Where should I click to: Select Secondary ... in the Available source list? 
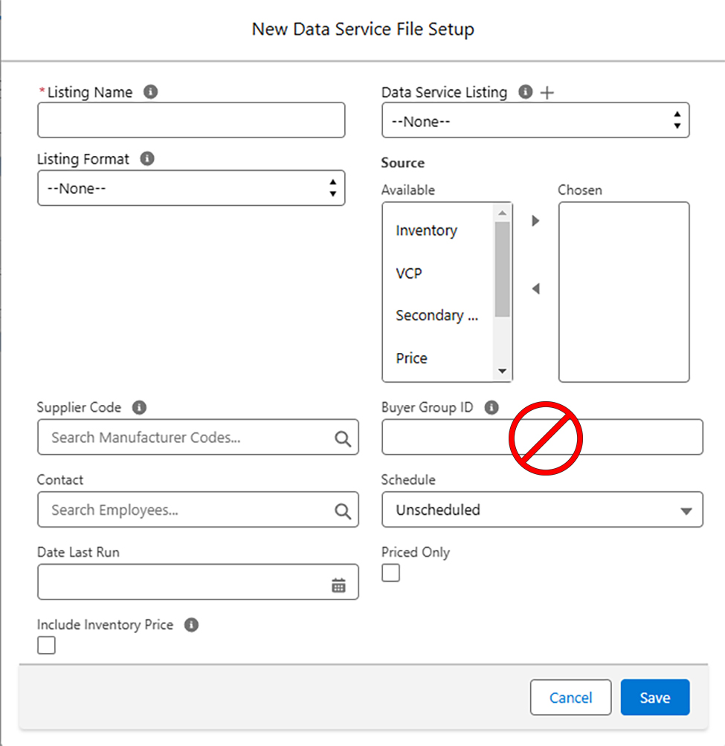(x=437, y=316)
